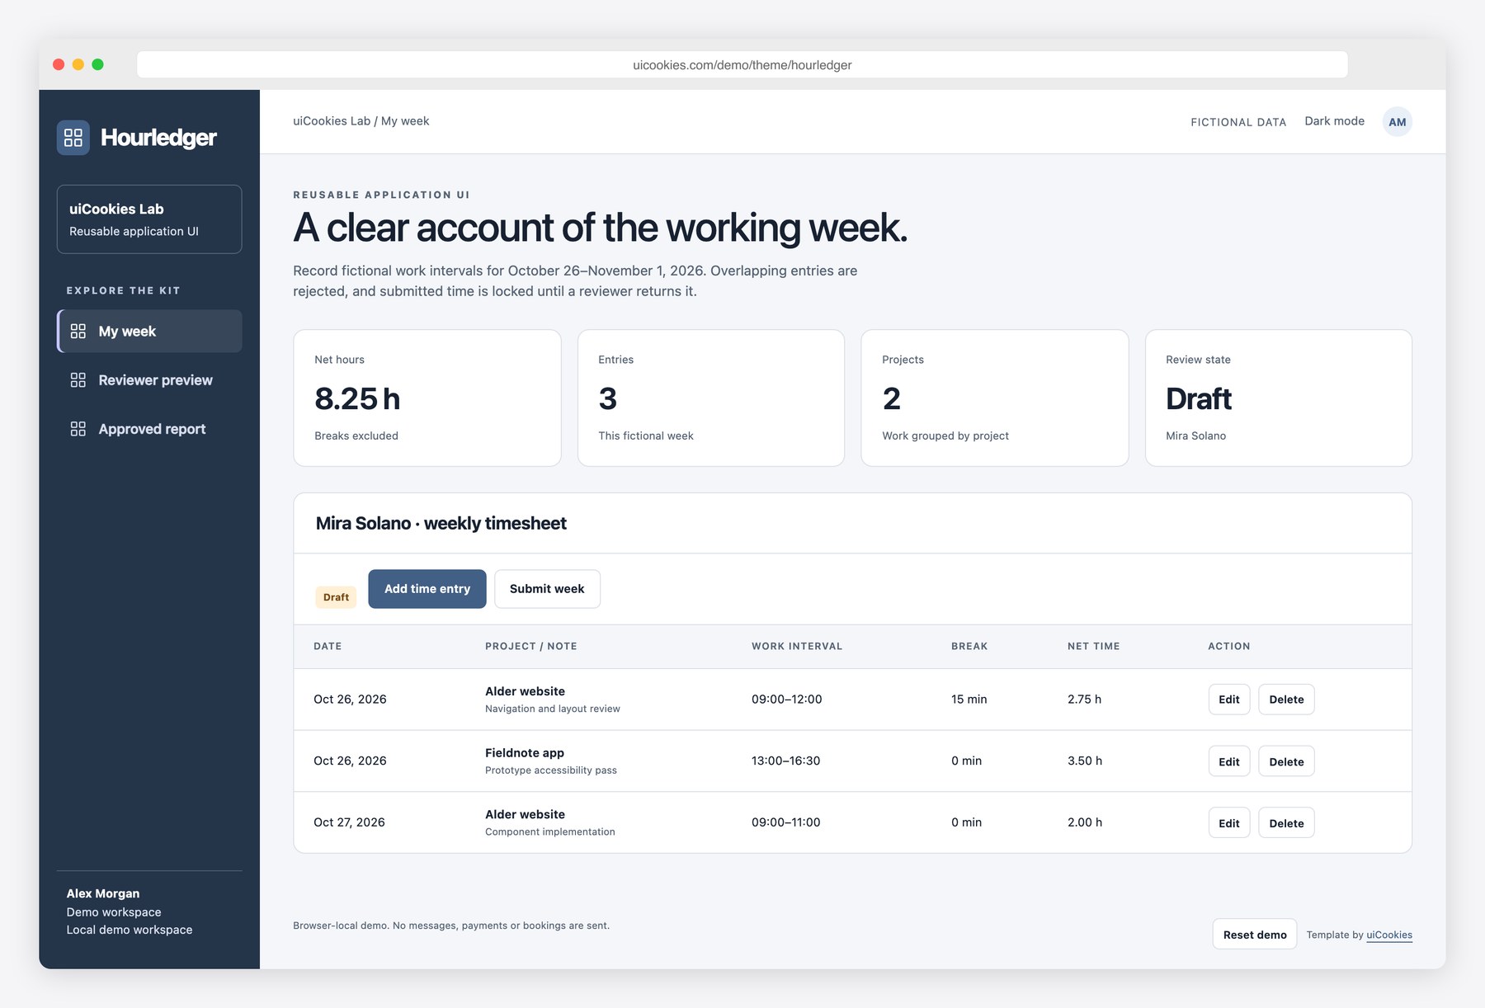Click the 13:00–16:30 work interval

786,761
